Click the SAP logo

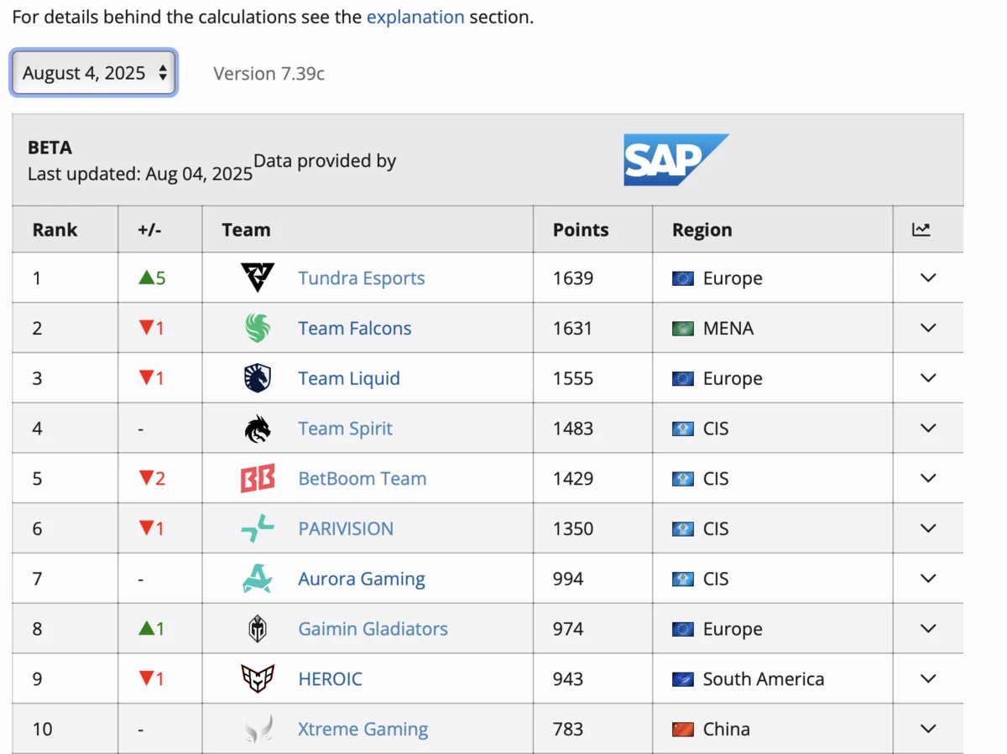click(676, 160)
